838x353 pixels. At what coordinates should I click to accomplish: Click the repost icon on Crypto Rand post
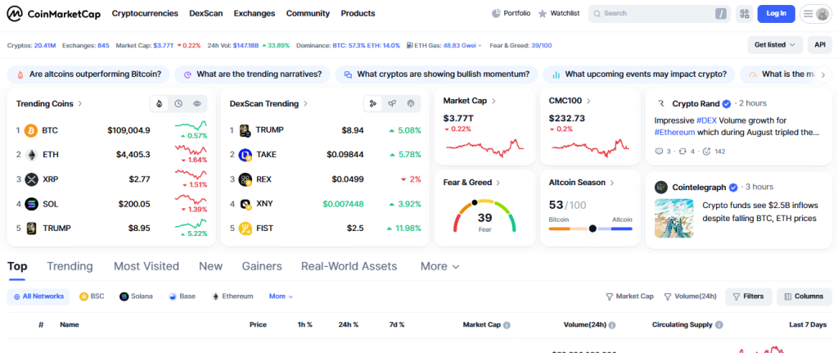coord(683,152)
